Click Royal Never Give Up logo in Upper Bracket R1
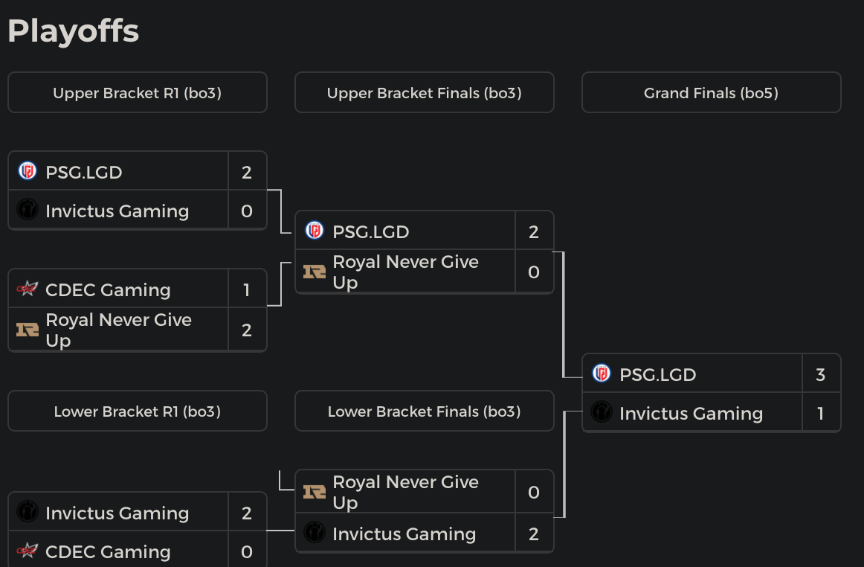This screenshot has width=864, height=567. coord(28,330)
